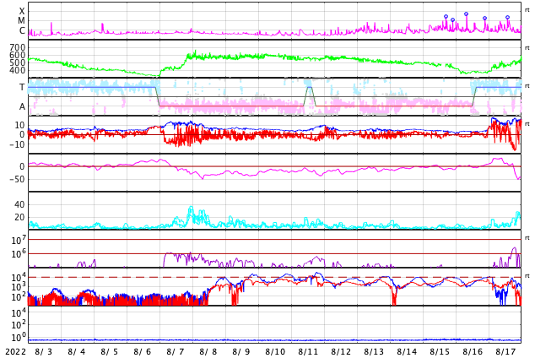Click the rt label beside the T/A sector panel
The image size is (535, 358).
[x=527, y=86]
